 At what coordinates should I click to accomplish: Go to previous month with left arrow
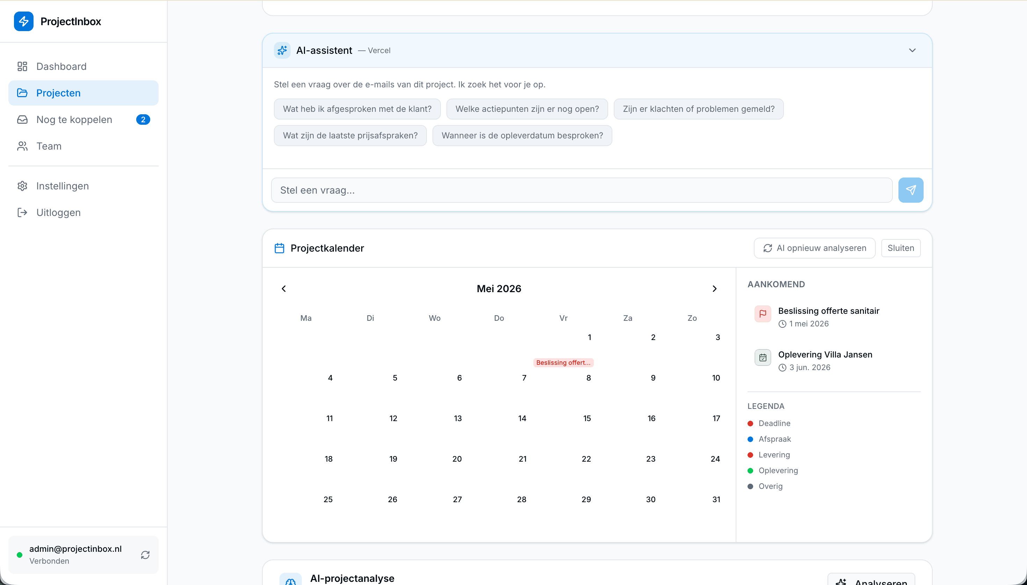click(284, 289)
